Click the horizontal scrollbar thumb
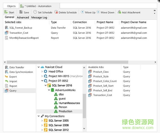 point(67,62)
